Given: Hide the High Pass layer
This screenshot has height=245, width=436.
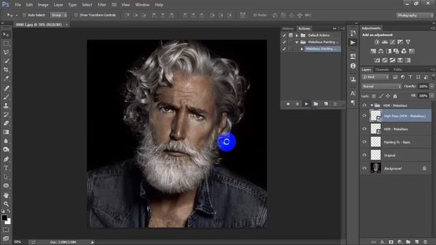Looking at the screenshot, I should click(x=364, y=116).
